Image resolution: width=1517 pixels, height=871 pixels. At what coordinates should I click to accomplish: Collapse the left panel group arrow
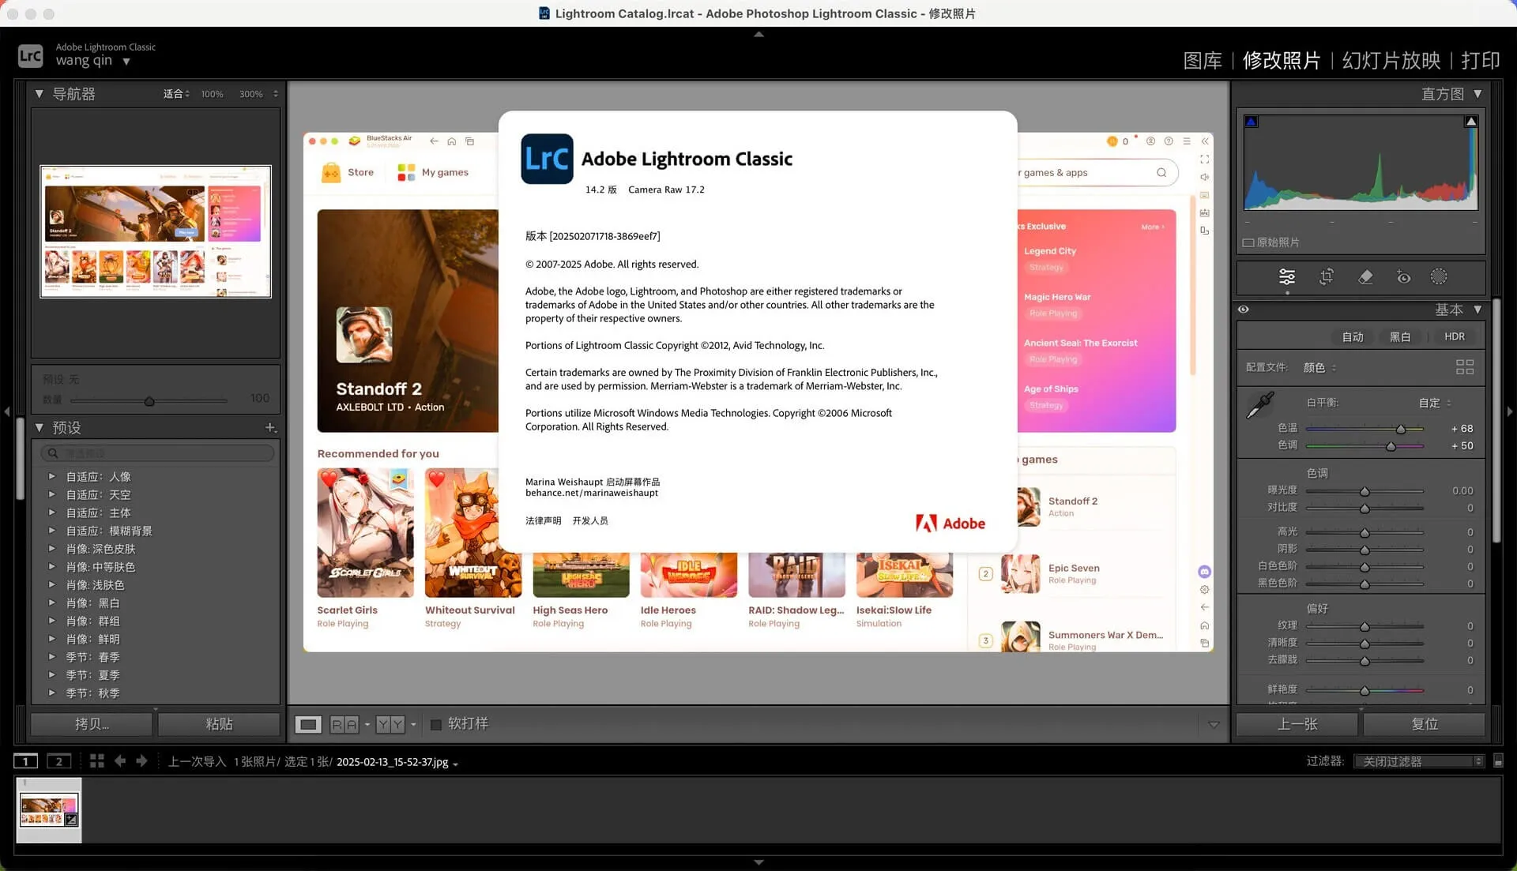tap(7, 411)
